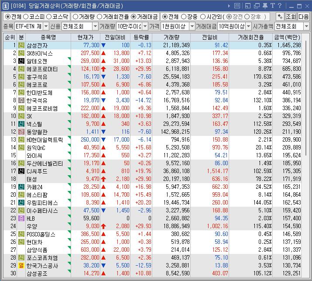This screenshot has width=312, height=281.
Task: Click the pin (always on top) icon
Action: point(265,6)
